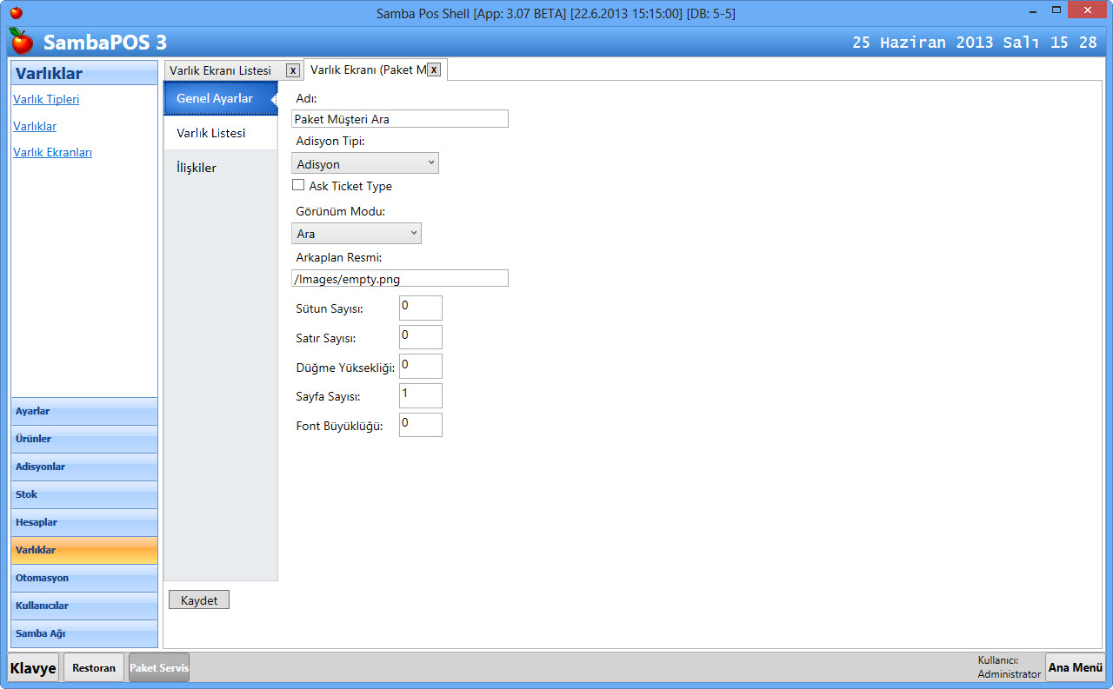
Task: Click the SambaPOS apple logo icon
Action: [22, 41]
